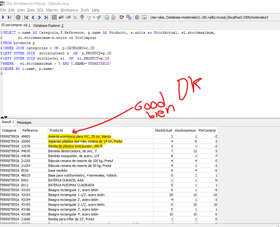Open the Workspace menu
The image size is (280, 227).
69,10
